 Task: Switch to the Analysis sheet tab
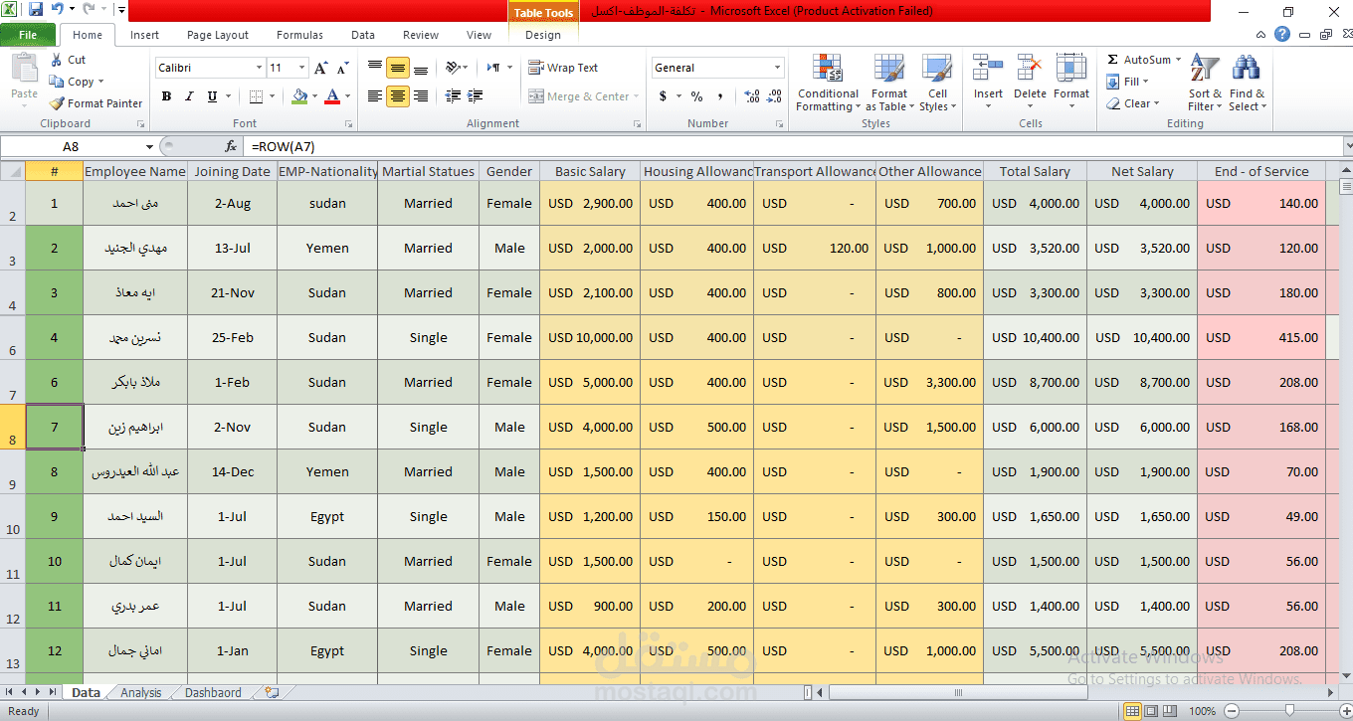point(140,693)
